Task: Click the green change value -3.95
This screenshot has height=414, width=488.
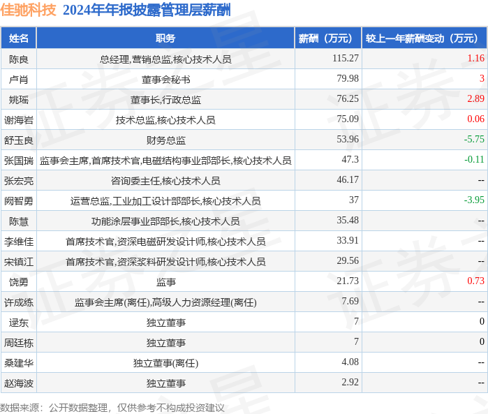Action: (474, 200)
